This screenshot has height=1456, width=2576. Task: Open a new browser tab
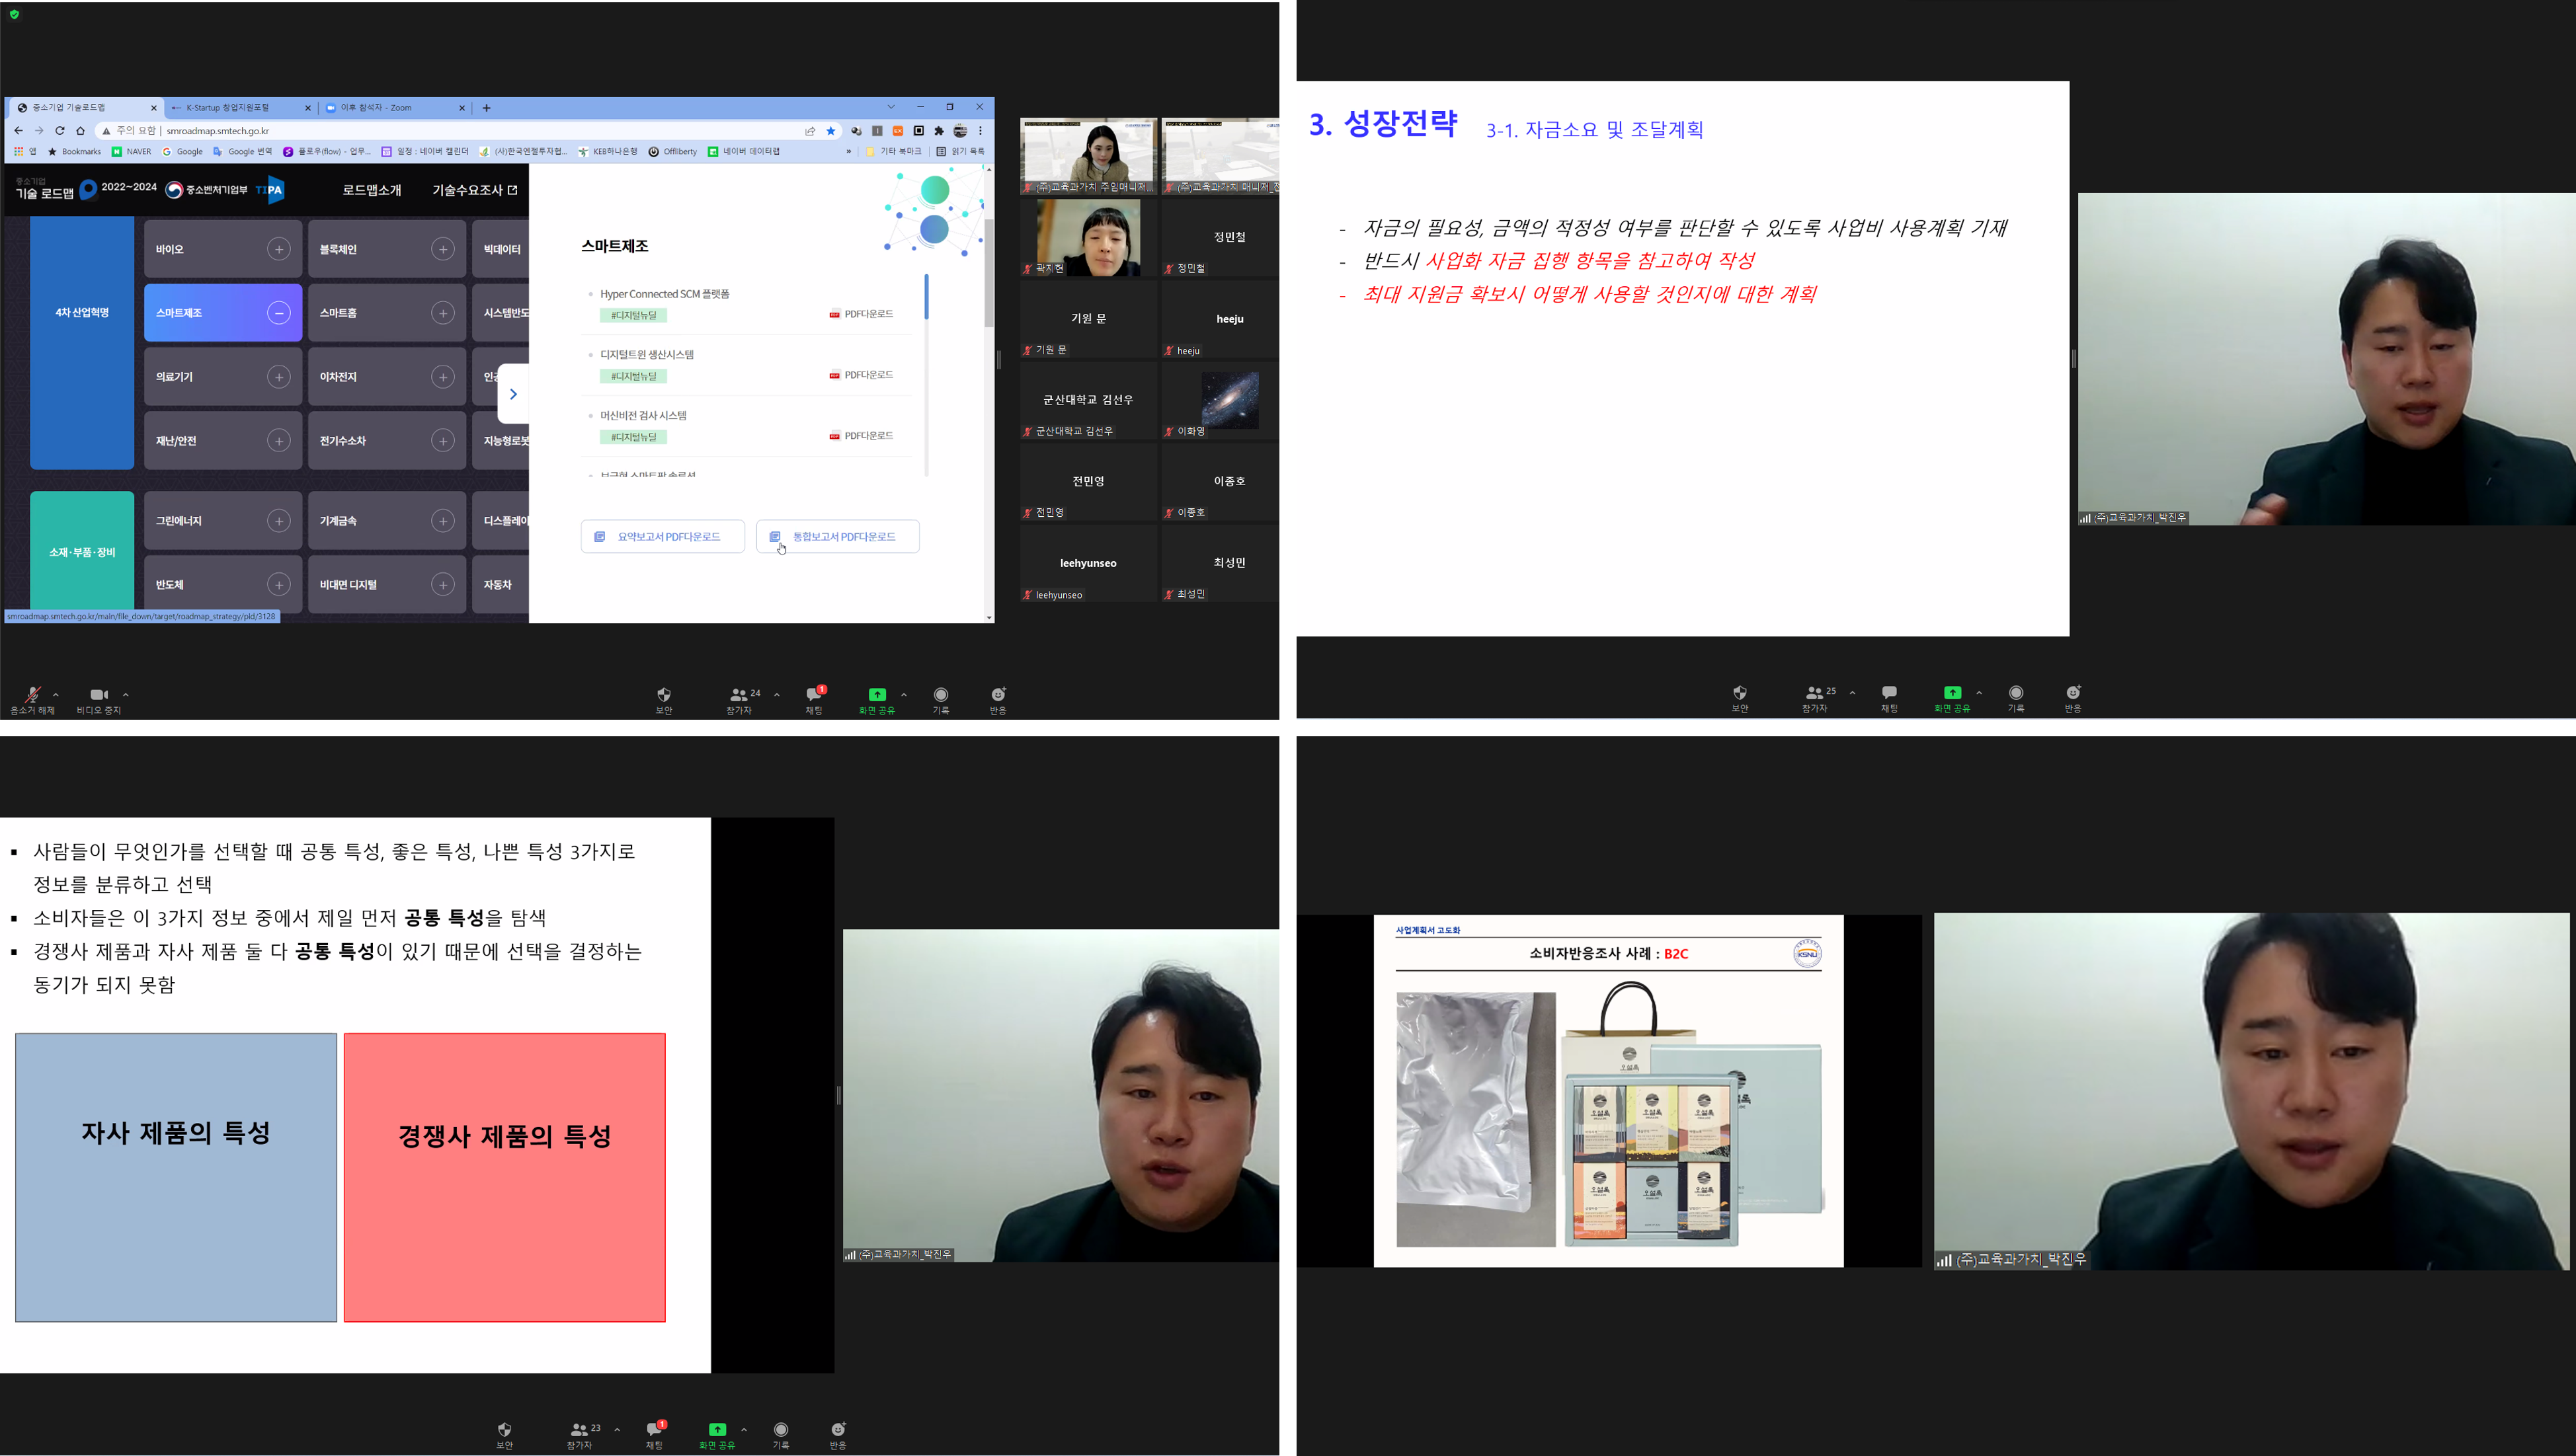[486, 107]
